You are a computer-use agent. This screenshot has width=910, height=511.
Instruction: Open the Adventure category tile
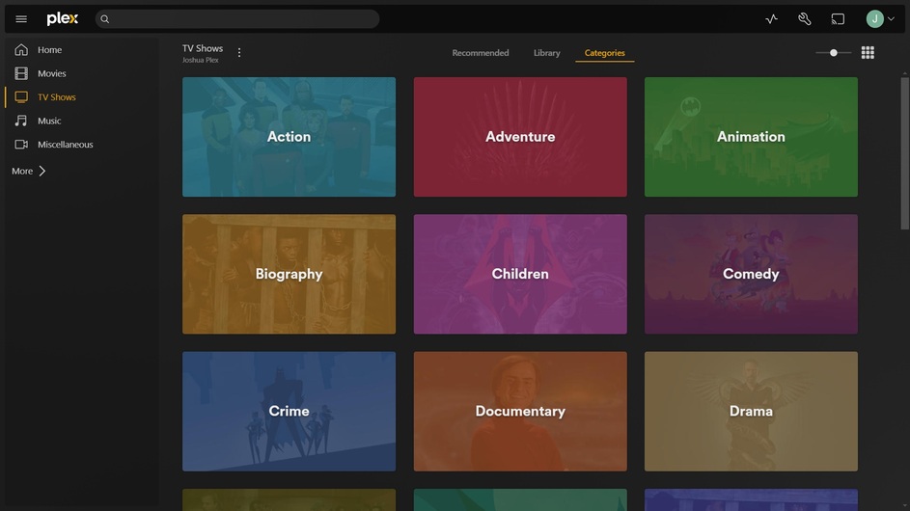pyautogui.click(x=520, y=137)
